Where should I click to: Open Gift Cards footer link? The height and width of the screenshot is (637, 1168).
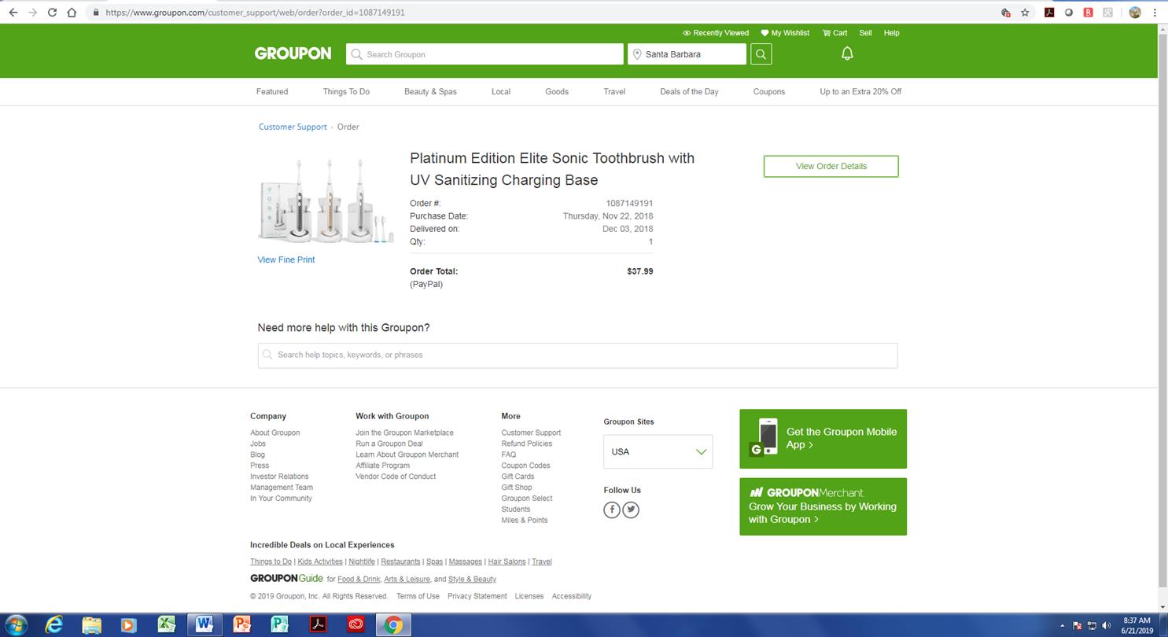(x=518, y=477)
